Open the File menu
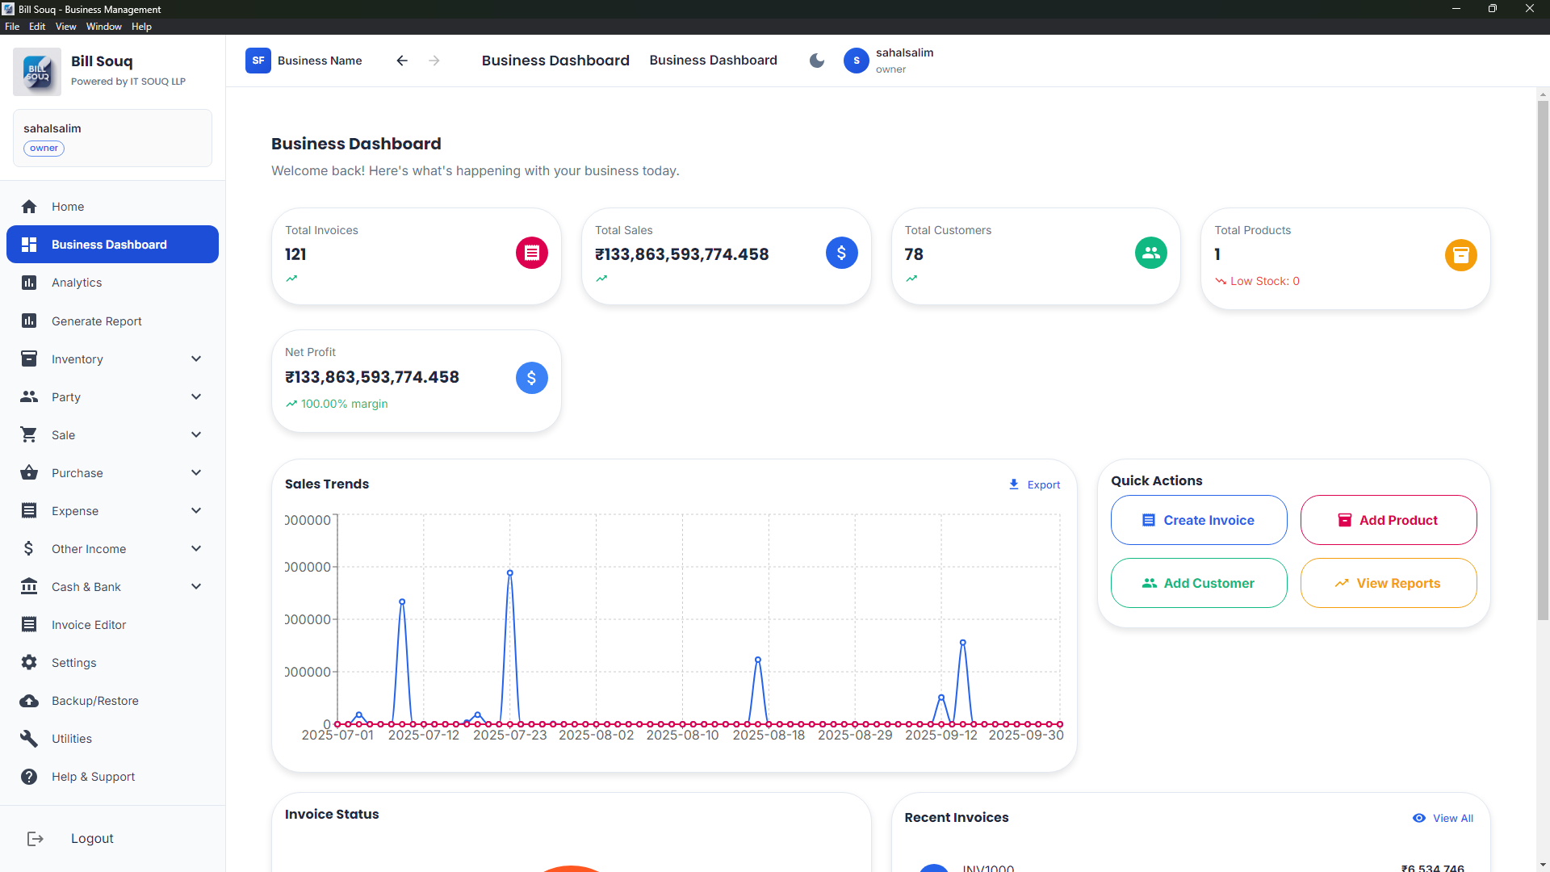 click(12, 26)
